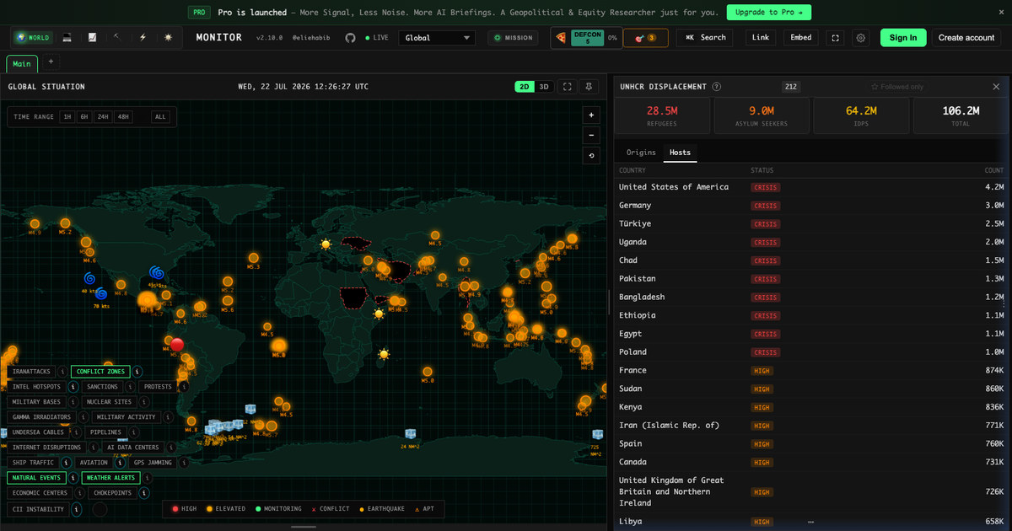Click info icon next to Intel Hotspots
Screen dimensions: 1012x531
pyautogui.click(x=73, y=387)
